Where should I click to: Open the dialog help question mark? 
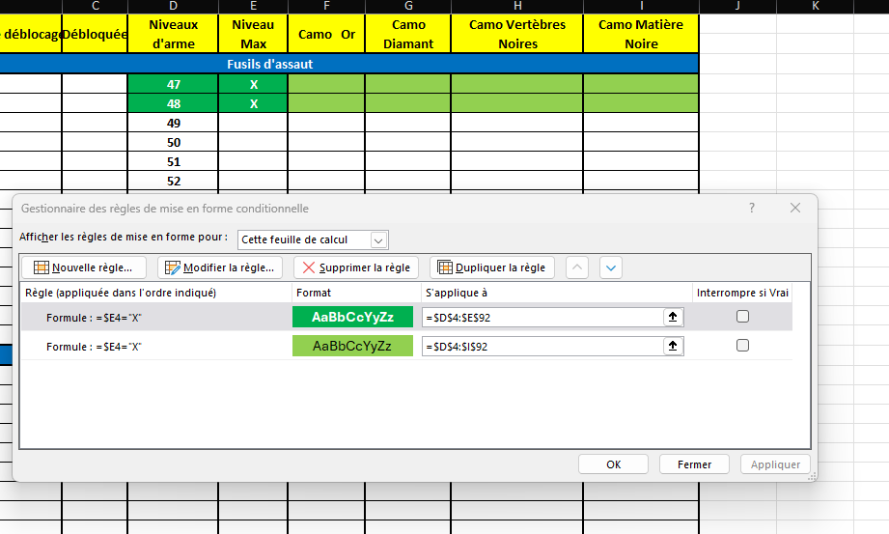[752, 208]
